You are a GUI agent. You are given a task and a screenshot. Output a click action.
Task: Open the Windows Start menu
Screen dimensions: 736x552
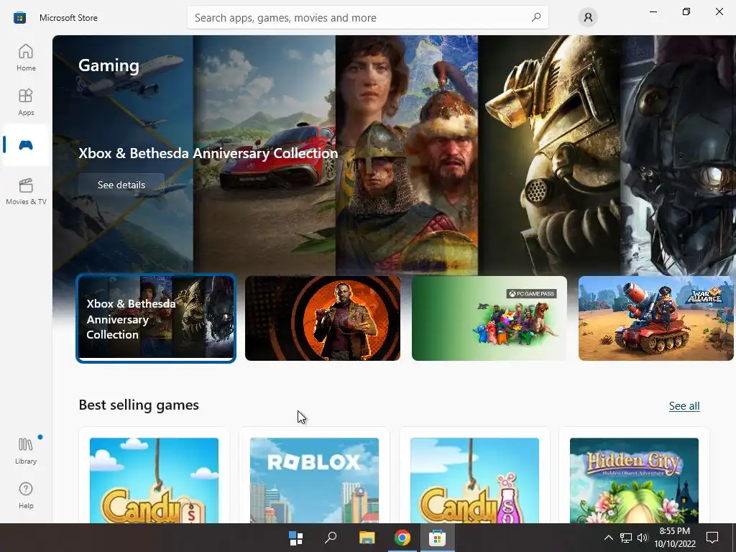click(295, 538)
